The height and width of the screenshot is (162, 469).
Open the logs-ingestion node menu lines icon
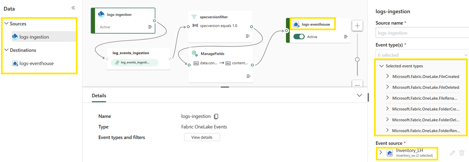point(150,27)
